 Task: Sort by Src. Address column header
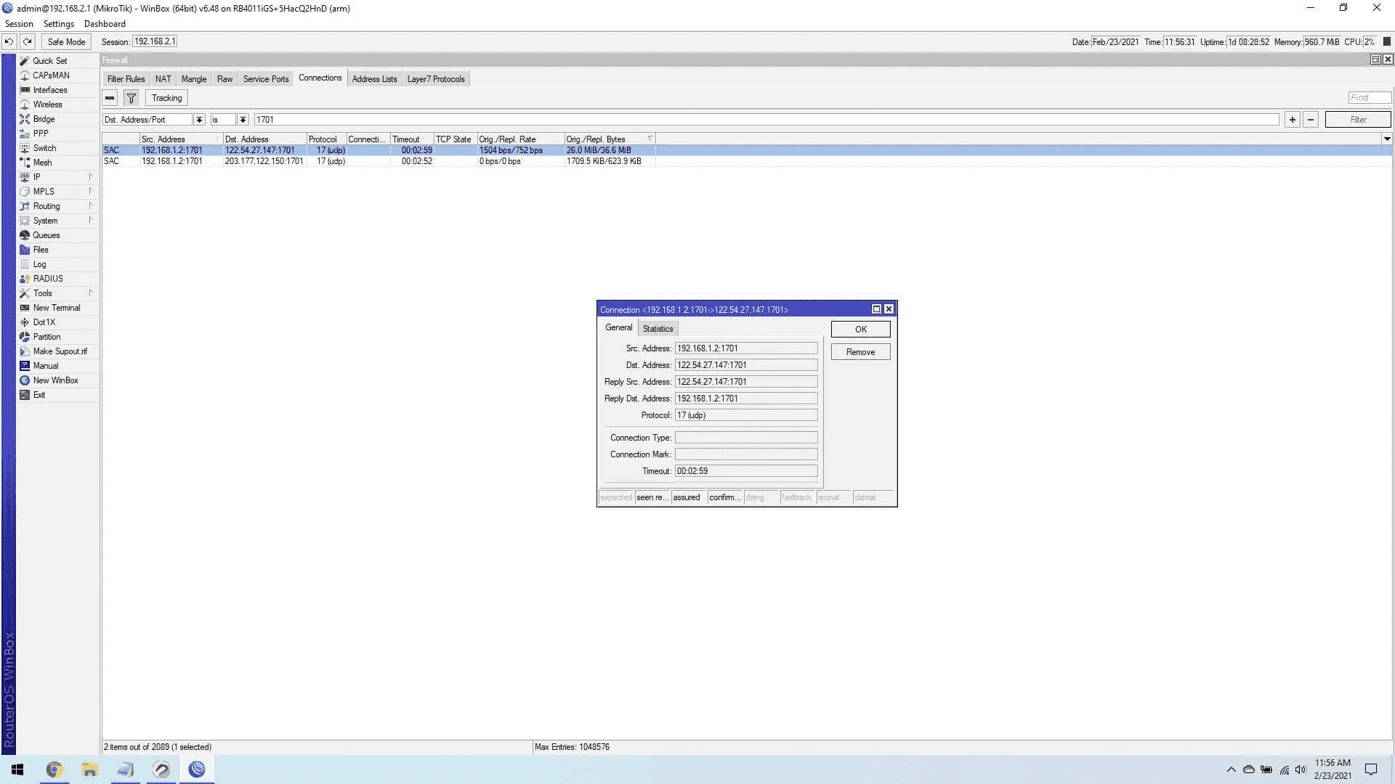(x=181, y=139)
